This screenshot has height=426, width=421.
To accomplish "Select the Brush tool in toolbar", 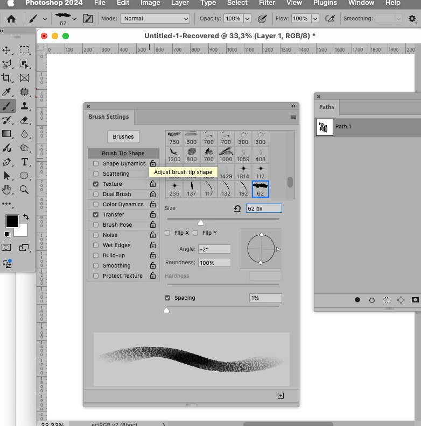I will coord(7,106).
